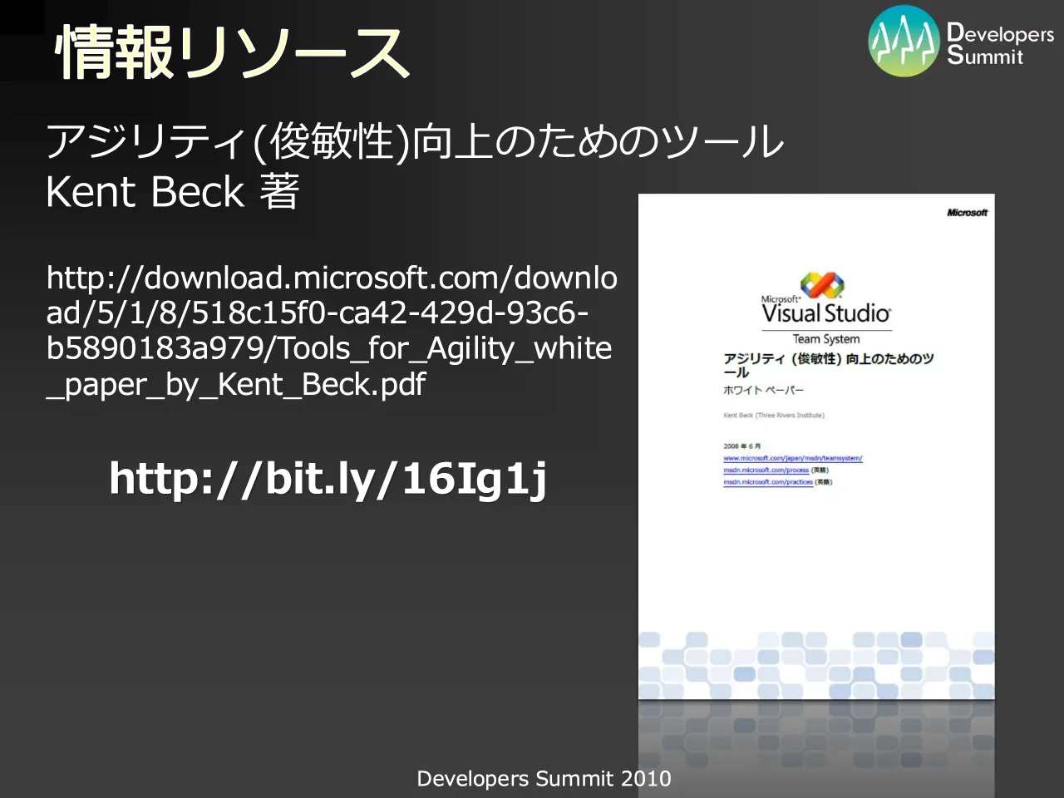Click the 2008 年 6 月 date on the cover

click(741, 446)
